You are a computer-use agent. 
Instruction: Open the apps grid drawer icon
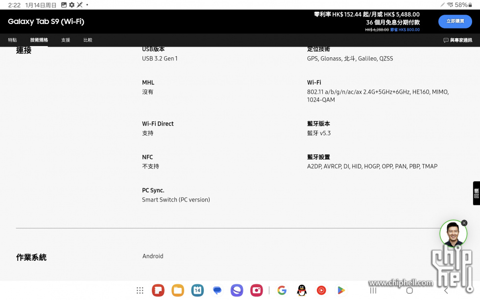(x=140, y=290)
